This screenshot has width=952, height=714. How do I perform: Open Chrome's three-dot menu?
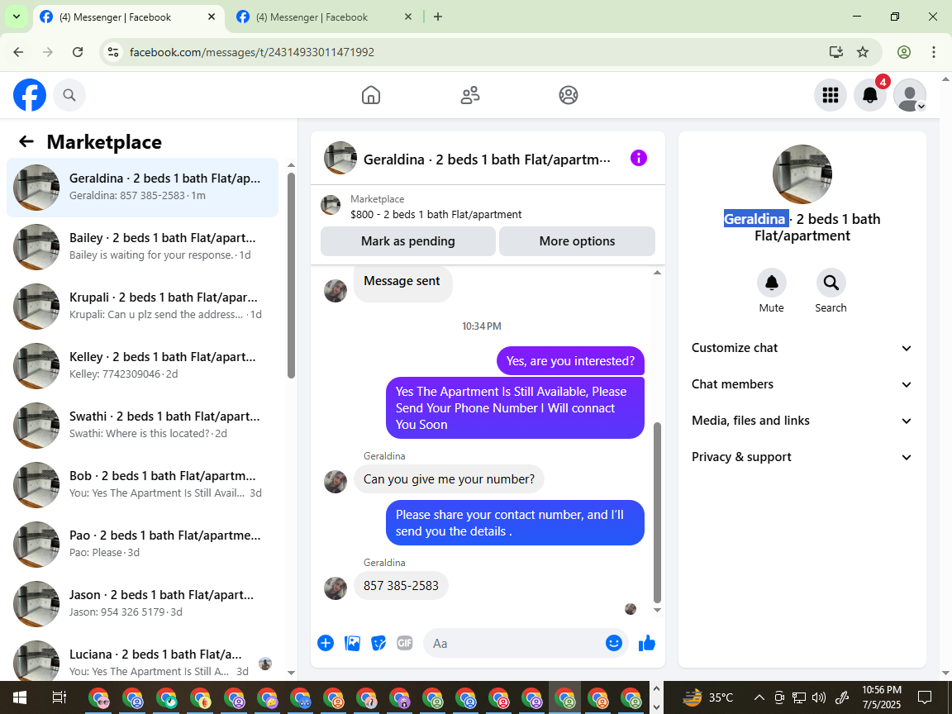(x=934, y=52)
